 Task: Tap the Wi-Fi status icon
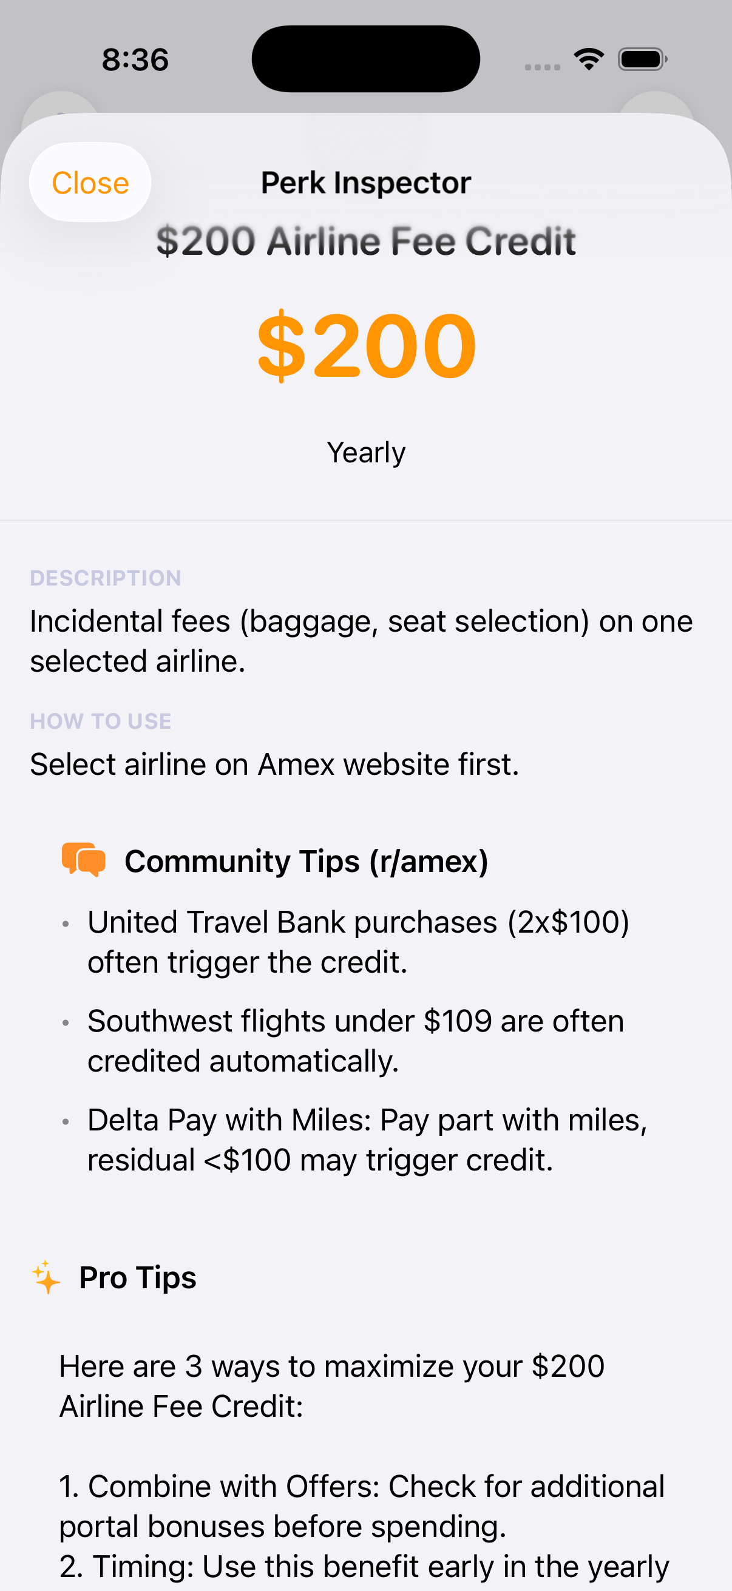(588, 60)
